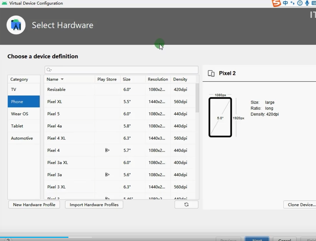The width and height of the screenshot is (316, 241).
Task: Select the Wear OS category
Action: 24,114
